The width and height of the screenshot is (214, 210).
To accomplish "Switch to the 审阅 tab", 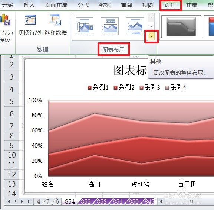I will tap(126, 5).
